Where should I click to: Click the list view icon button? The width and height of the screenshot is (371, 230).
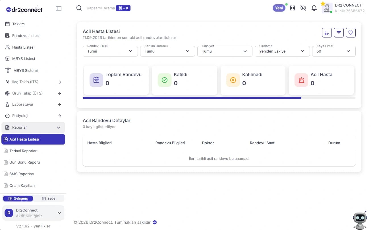(327, 33)
